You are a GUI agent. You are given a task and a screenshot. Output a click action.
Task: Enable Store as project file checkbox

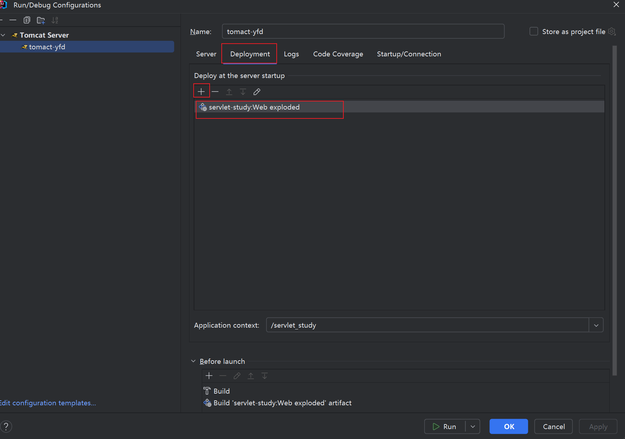tap(534, 31)
